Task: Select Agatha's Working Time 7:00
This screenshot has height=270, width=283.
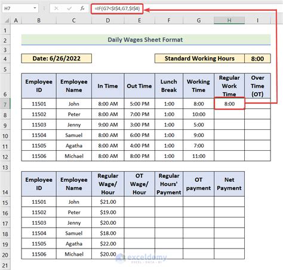Action: 199,145
